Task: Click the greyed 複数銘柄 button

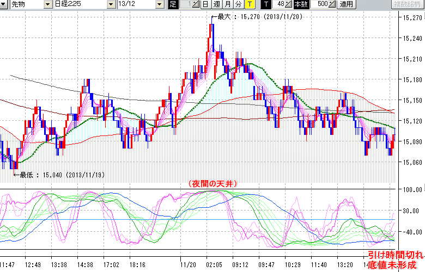Action: click(x=408, y=5)
